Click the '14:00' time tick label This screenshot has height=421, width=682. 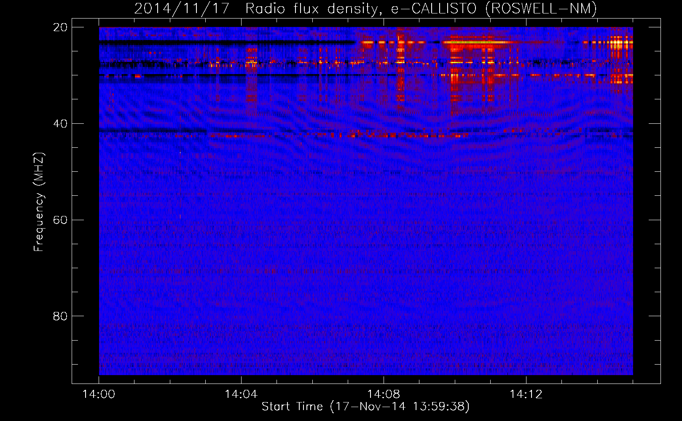click(x=99, y=394)
